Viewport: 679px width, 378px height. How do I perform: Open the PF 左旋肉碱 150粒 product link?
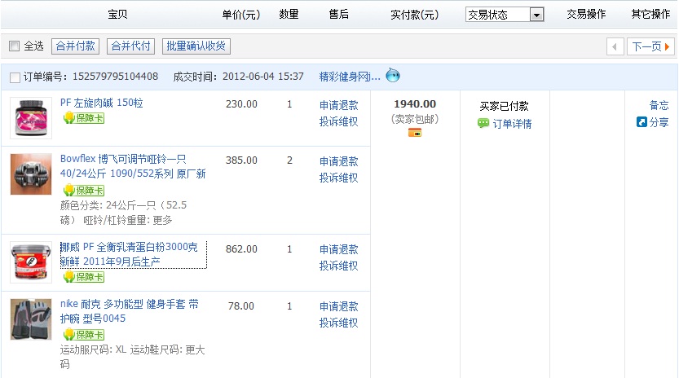click(102, 103)
